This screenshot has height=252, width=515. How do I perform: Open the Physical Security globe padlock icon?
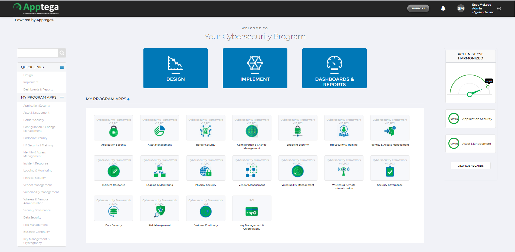(x=205, y=171)
